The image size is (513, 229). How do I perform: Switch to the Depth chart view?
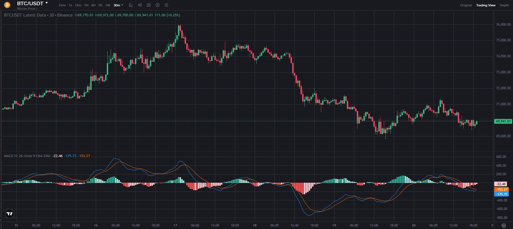(504, 5)
